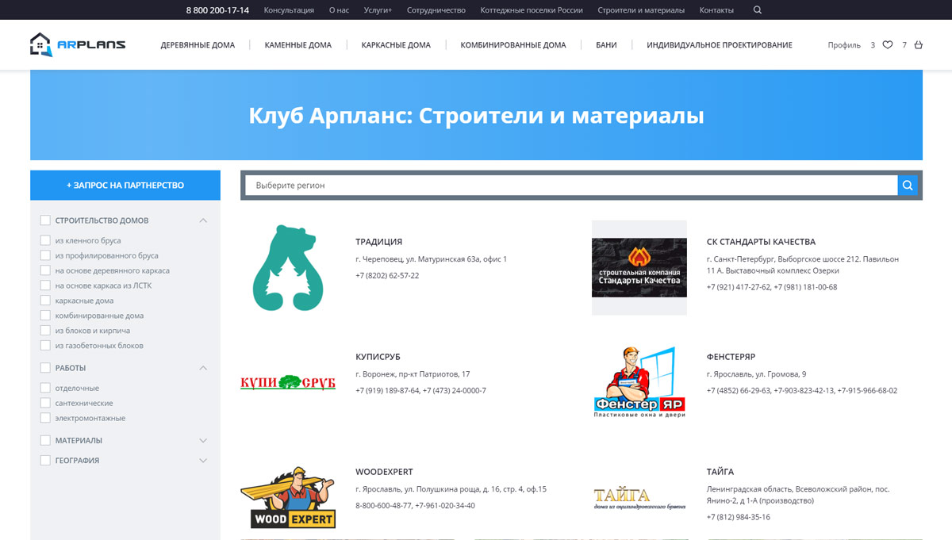Viewport: 952px width, 540px height.
Task: Open the СК Стандарты Качества logo
Action: point(639,268)
